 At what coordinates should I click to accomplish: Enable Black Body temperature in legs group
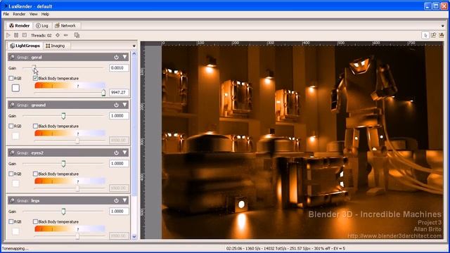[35, 221]
